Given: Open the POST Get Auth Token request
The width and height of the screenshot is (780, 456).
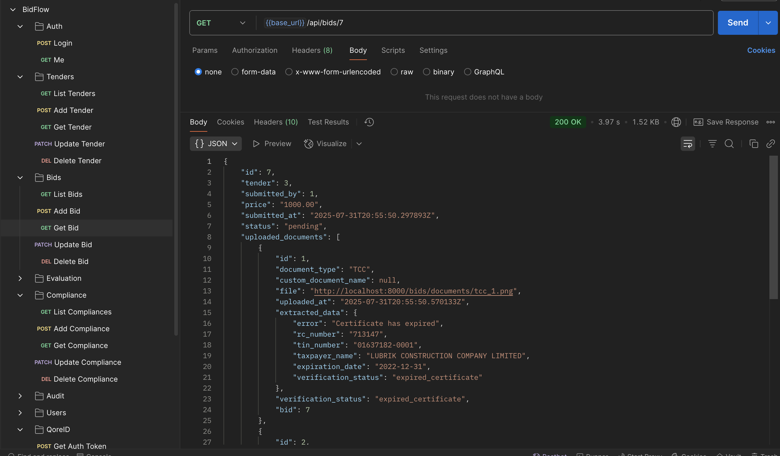Looking at the screenshot, I should (71, 446).
